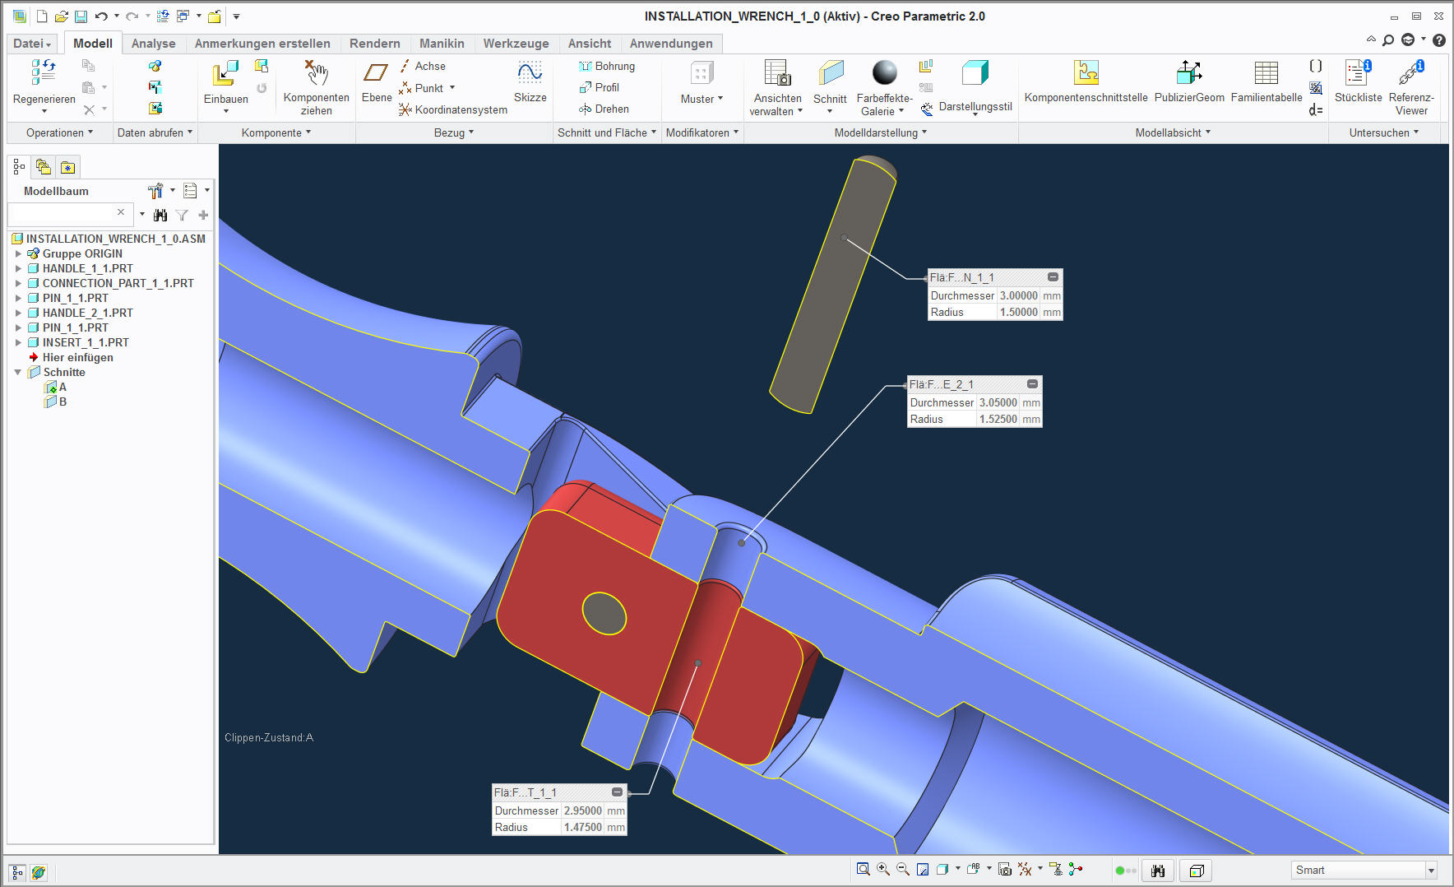1454x887 pixels.
Task: Click the help question mark icon
Action: point(1439,40)
